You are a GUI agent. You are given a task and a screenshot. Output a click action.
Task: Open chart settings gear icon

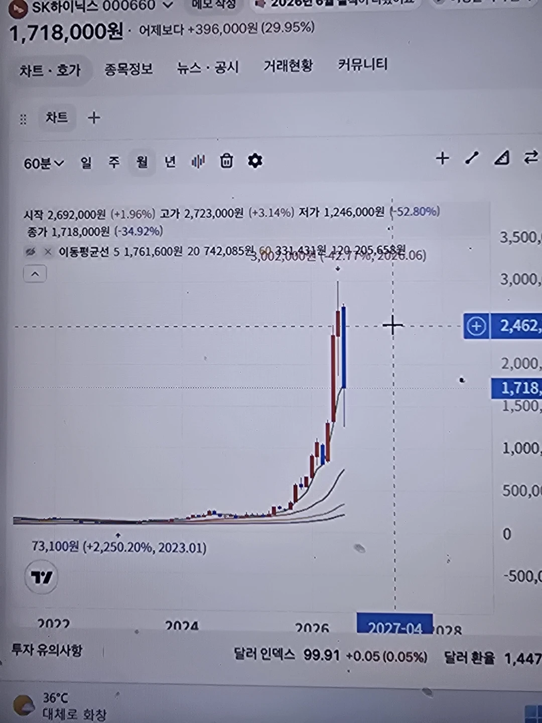click(255, 161)
